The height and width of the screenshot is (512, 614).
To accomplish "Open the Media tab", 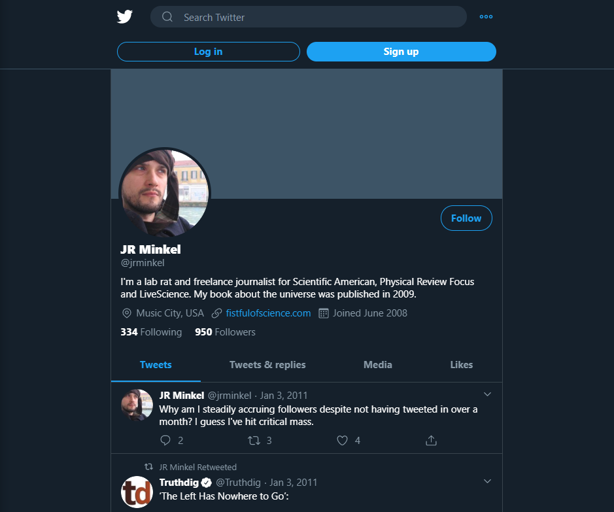I will (x=377, y=365).
